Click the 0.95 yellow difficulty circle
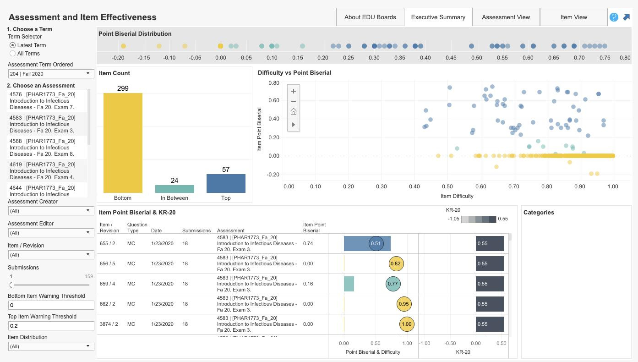The image size is (638, 362). pyautogui.click(x=404, y=304)
